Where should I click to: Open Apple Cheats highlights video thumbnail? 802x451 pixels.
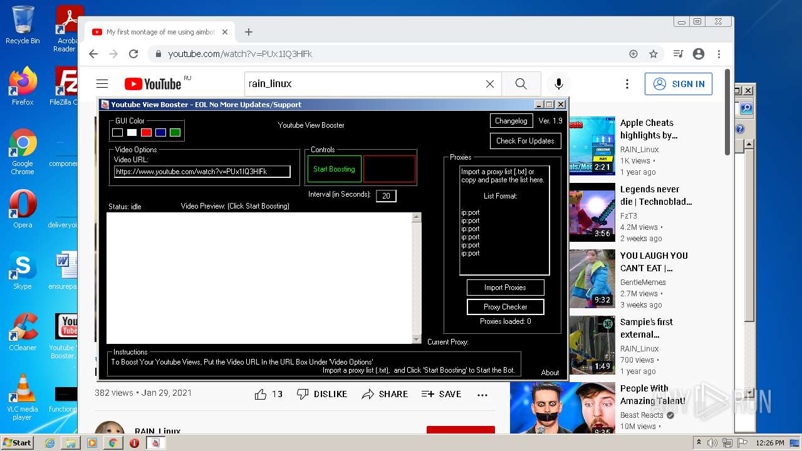click(592, 146)
